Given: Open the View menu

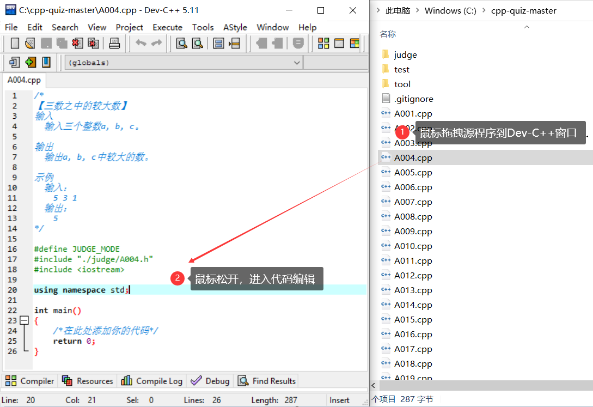Looking at the screenshot, I should tap(97, 27).
